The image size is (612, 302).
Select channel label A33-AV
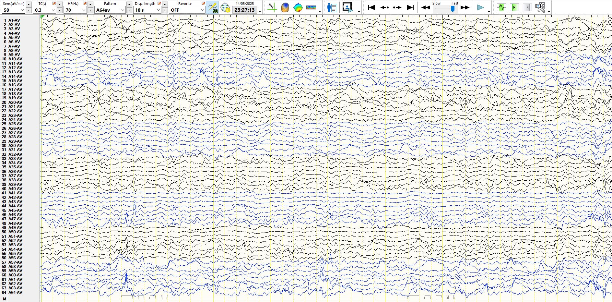click(15, 159)
